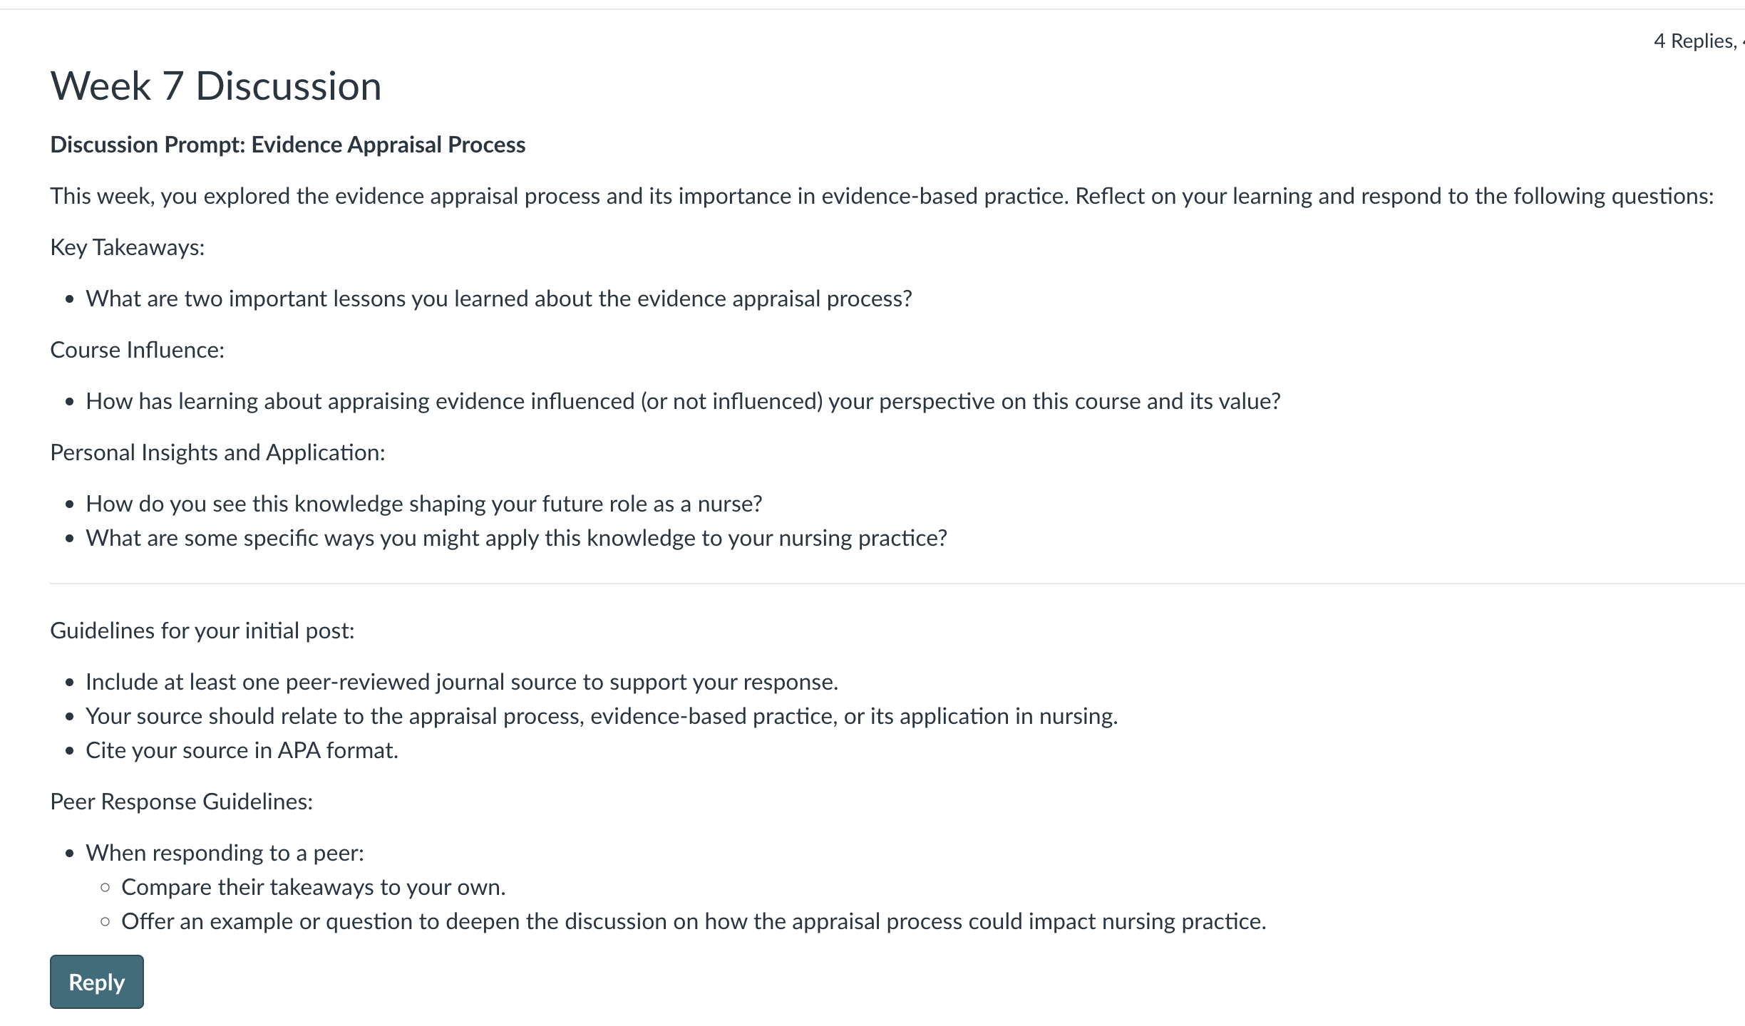The height and width of the screenshot is (1026, 1745).
Task: Click Personal Insights and Application label
Action: point(217,452)
